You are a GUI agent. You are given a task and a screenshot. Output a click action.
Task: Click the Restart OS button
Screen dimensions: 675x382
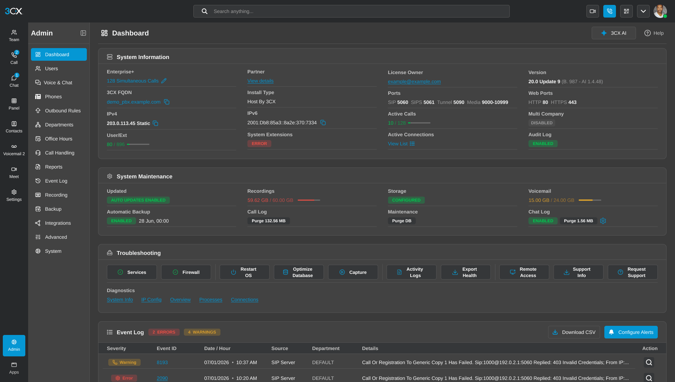pos(244,272)
